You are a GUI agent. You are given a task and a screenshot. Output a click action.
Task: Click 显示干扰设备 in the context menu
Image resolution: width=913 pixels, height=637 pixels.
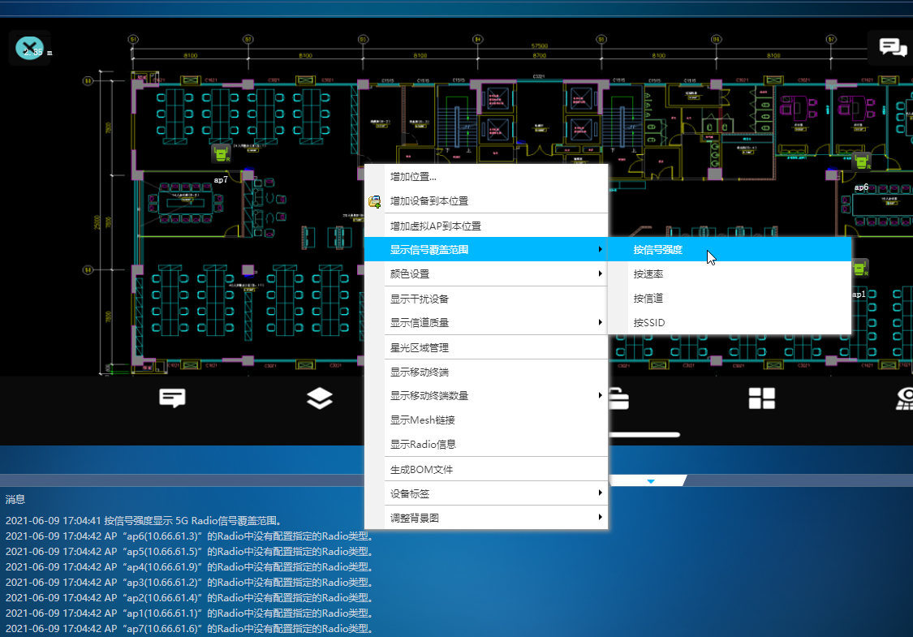(x=486, y=299)
